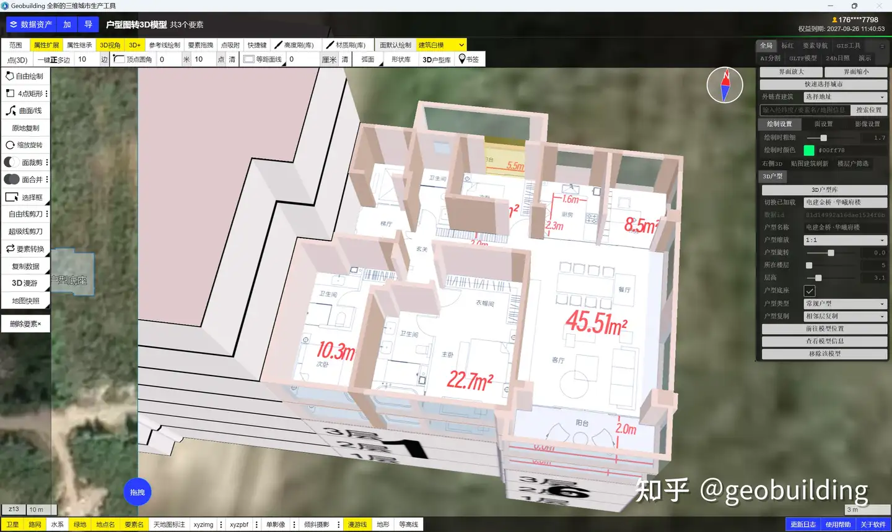Open the 户型缩放 1:1 dropdown
Viewport: 892px width, 532px height.
pos(846,240)
